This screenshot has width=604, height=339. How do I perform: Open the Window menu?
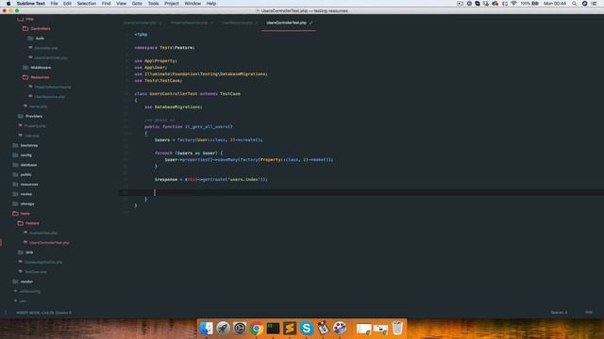click(193, 4)
